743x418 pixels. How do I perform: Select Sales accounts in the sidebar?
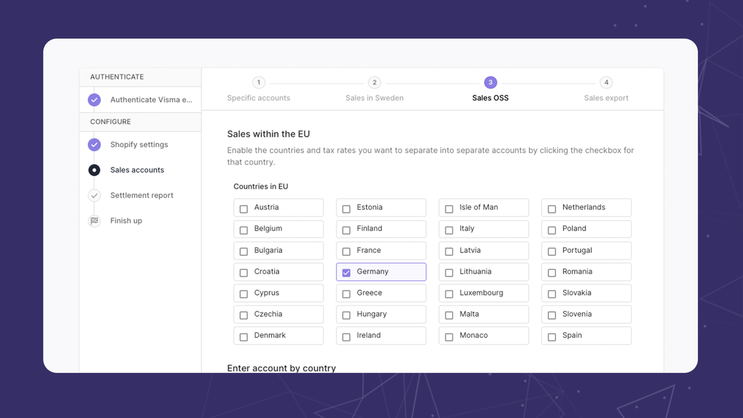point(137,170)
